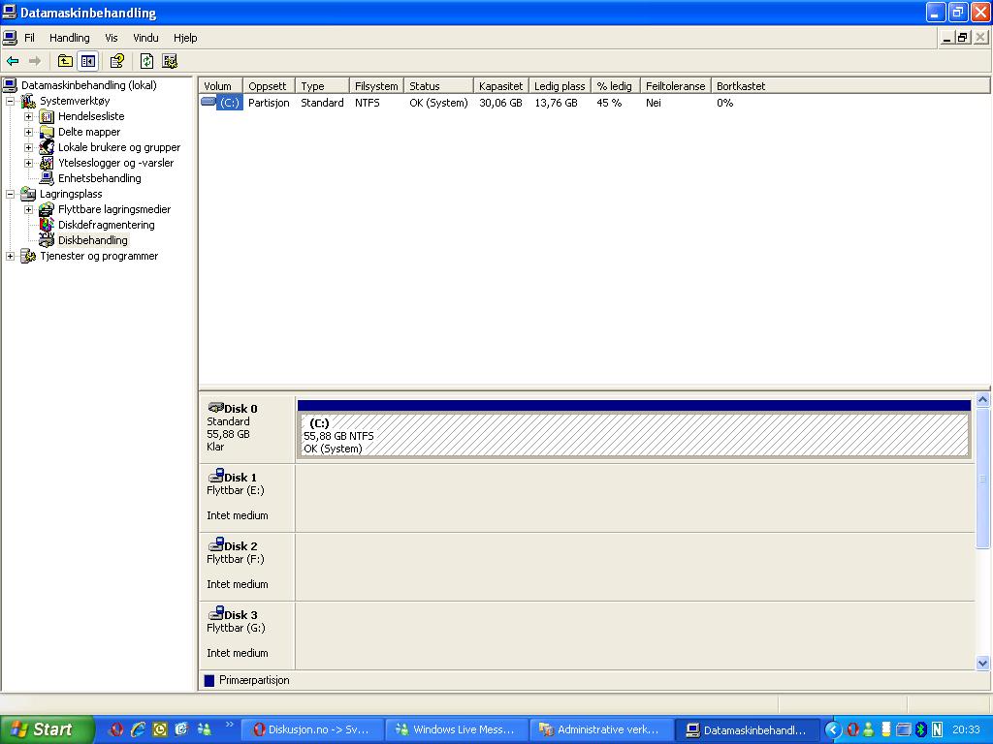
Task: Toggle the show/hide console tree icon
Action: 87,61
